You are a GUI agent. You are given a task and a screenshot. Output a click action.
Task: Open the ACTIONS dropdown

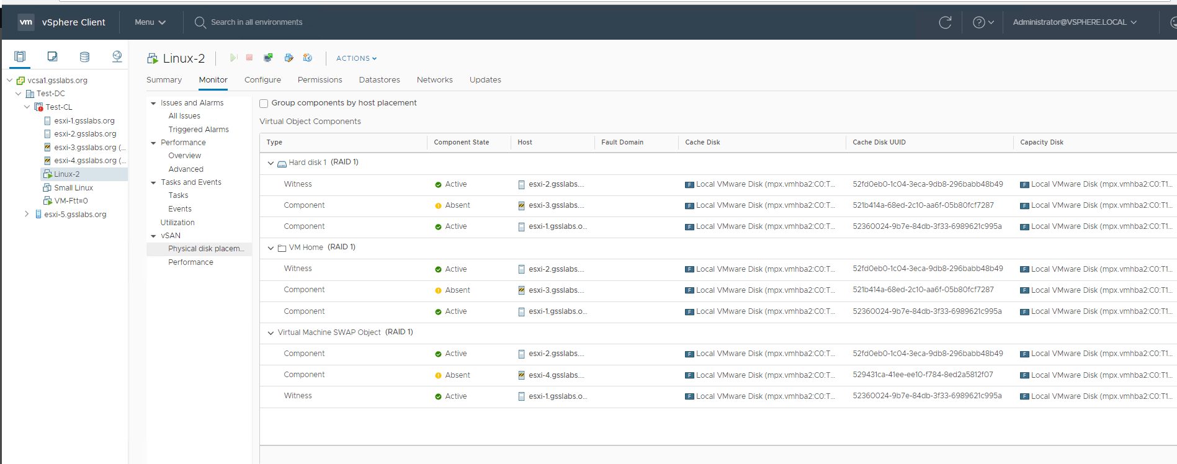coord(356,58)
